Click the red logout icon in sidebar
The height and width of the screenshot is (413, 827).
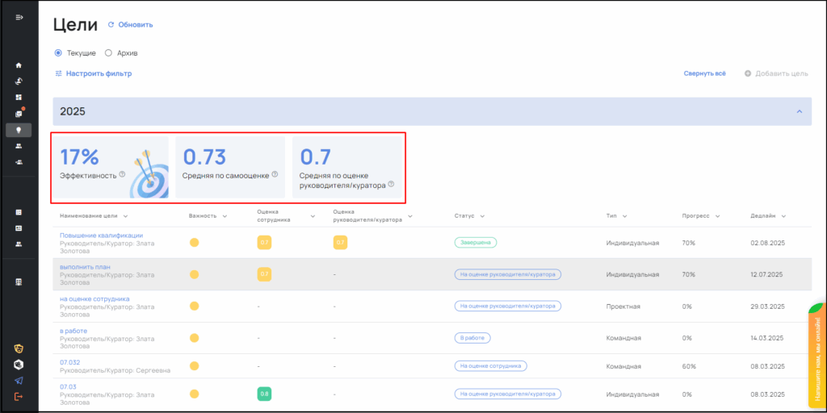coord(19,396)
